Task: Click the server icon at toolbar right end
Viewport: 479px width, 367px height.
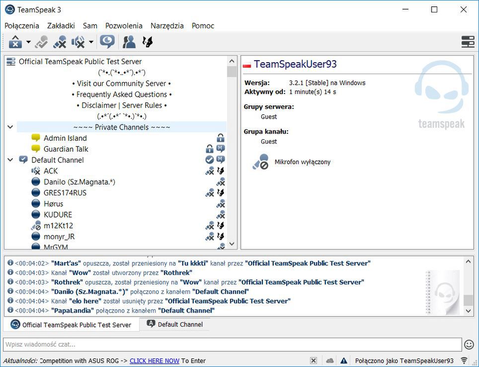Action: [x=468, y=42]
